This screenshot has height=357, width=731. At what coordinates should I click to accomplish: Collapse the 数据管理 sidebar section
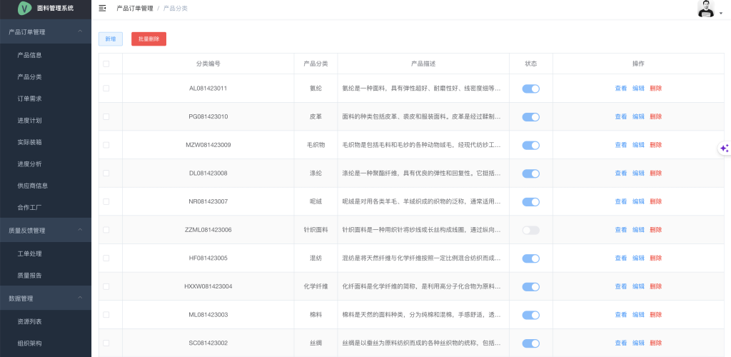point(80,298)
